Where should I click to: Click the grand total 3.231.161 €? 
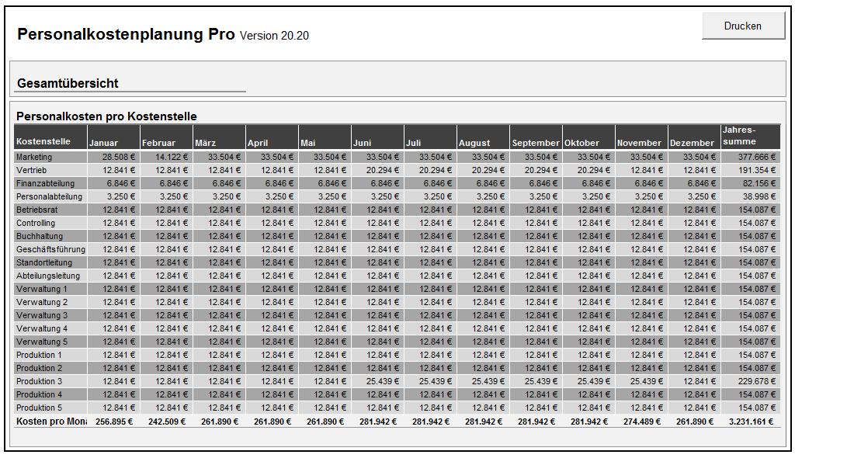(752, 422)
